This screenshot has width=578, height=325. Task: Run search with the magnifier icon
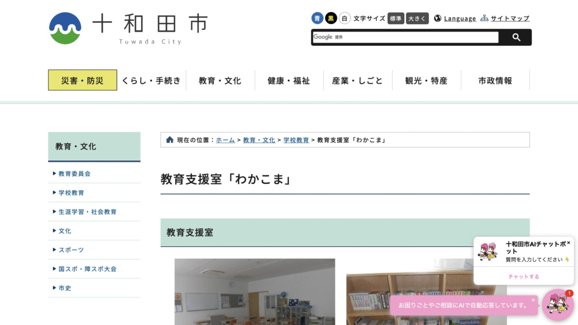point(516,37)
